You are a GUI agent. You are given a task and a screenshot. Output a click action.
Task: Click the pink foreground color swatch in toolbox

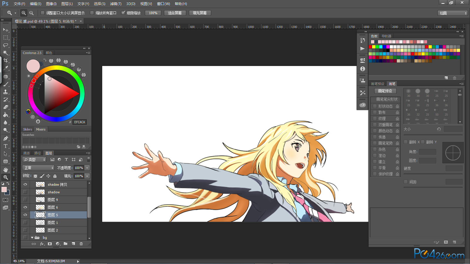pyautogui.click(x=4, y=189)
